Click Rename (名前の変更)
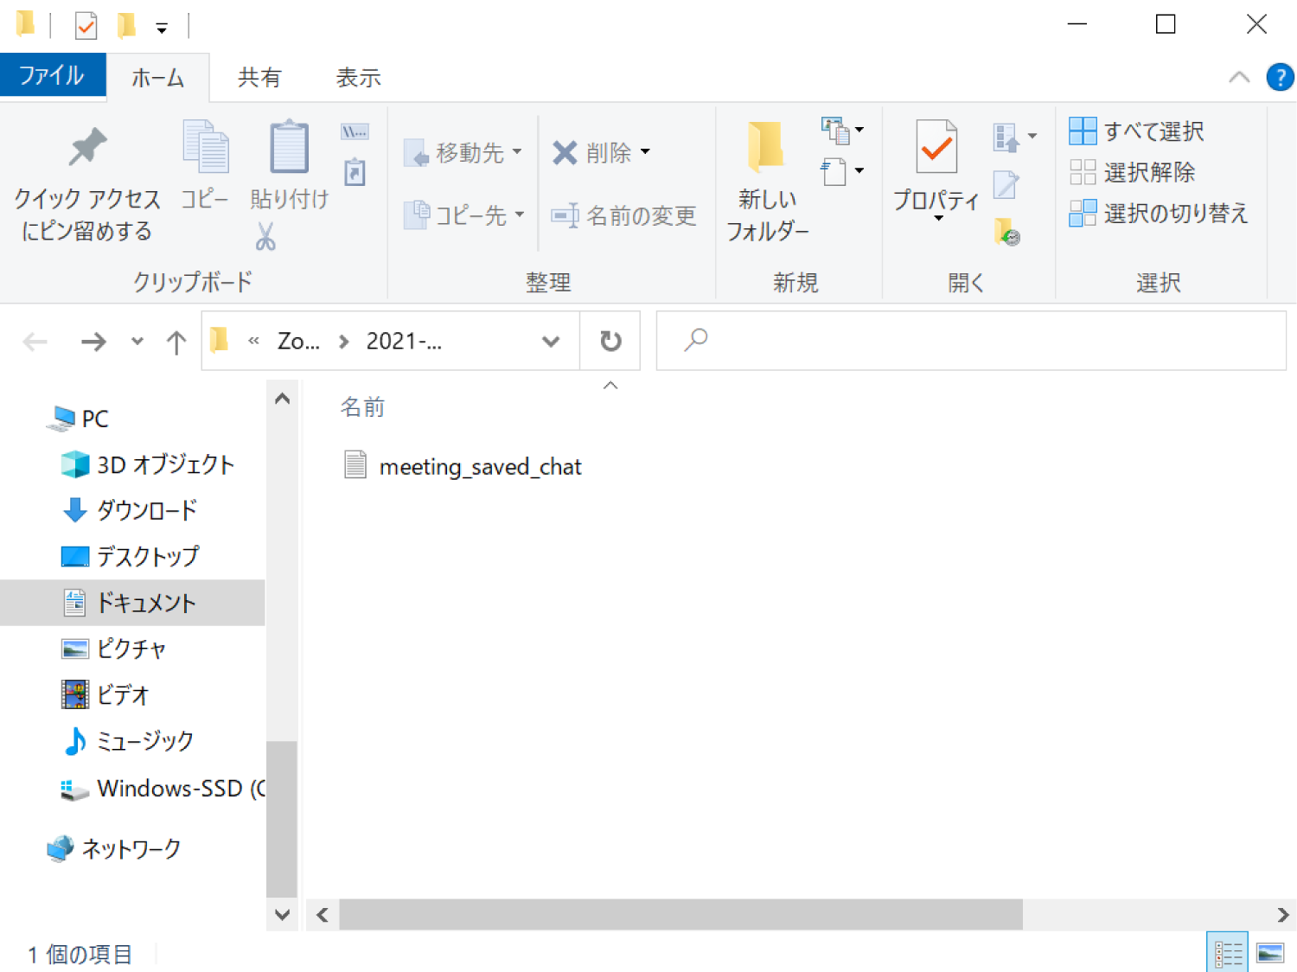Viewport: 1297px width, 972px height. coord(624,215)
